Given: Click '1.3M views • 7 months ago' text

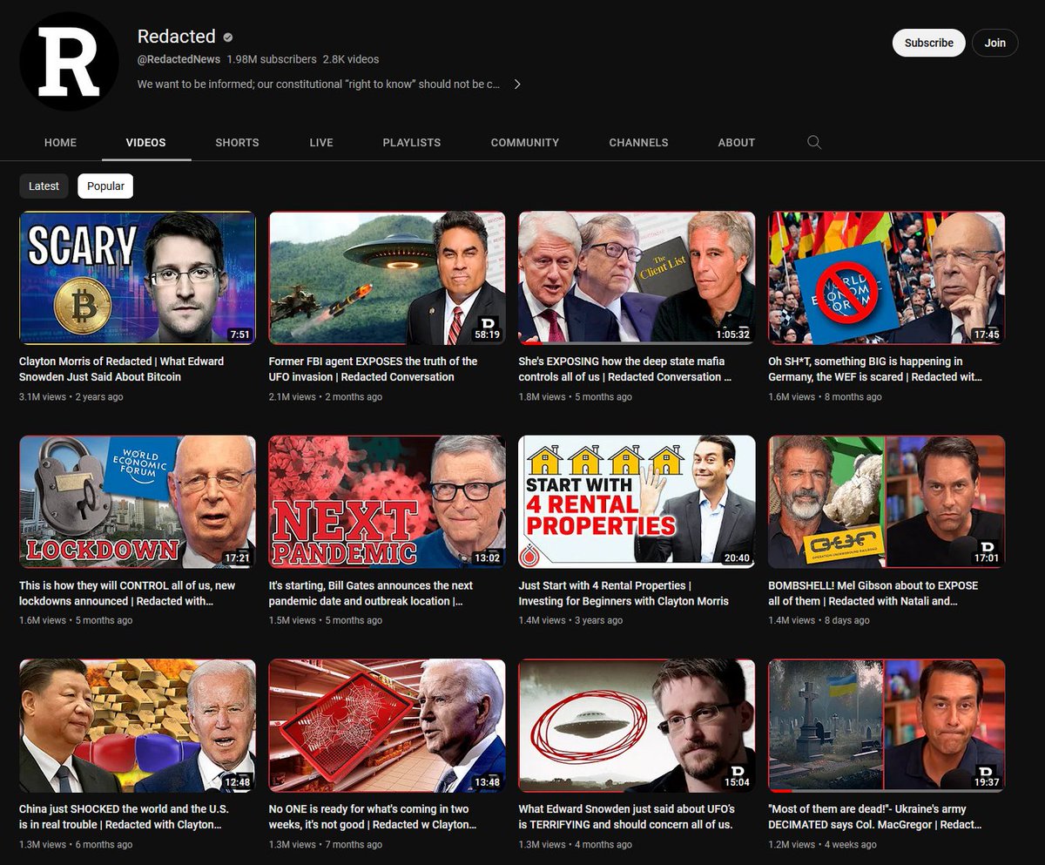Looking at the screenshot, I should tap(326, 845).
